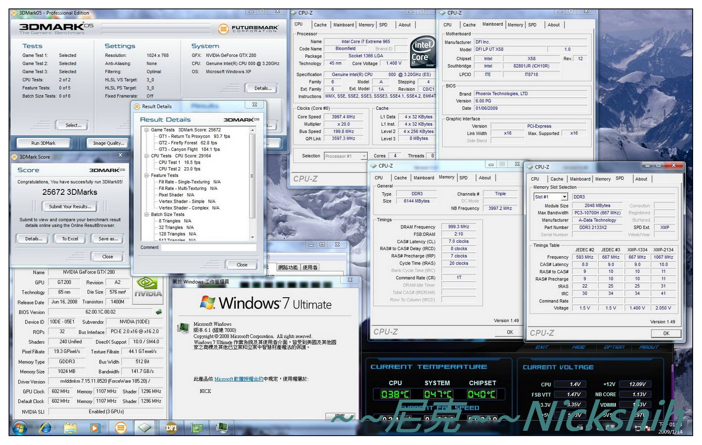The image size is (702, 445).
Task: Select CPU Test 1 16.5 fps row
Action: [179, 162]
